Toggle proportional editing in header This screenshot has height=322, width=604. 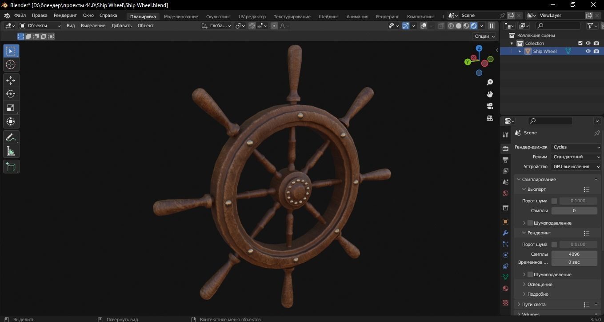(x=274, y=26)
